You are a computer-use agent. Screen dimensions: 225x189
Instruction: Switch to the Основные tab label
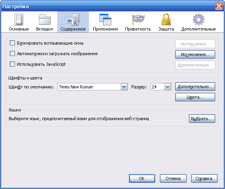click(x=19, y=29)
